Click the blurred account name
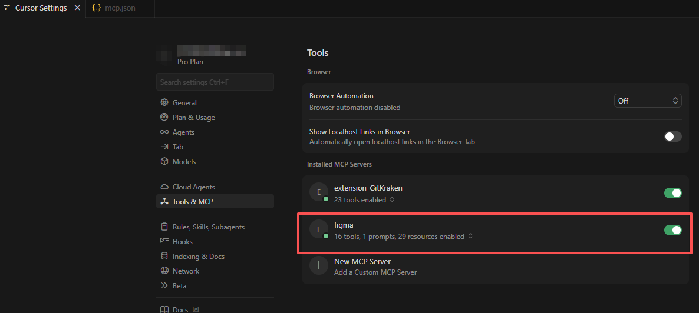 coord(212,51)
